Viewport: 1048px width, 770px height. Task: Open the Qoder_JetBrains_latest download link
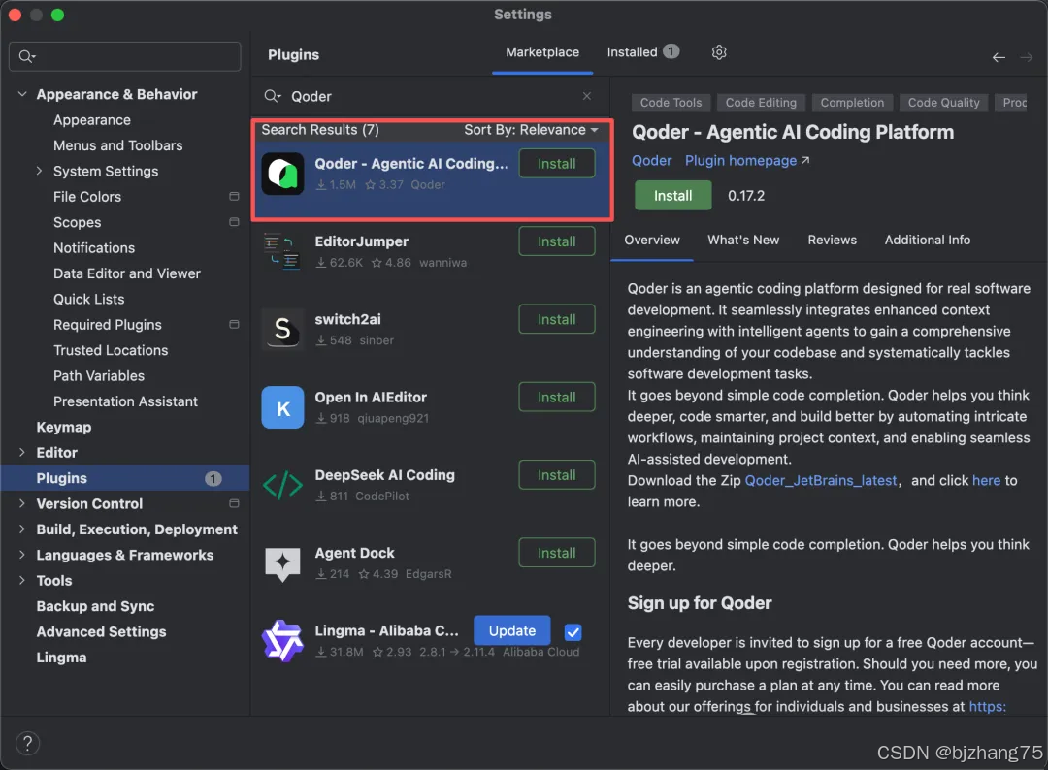coord(820,481)
